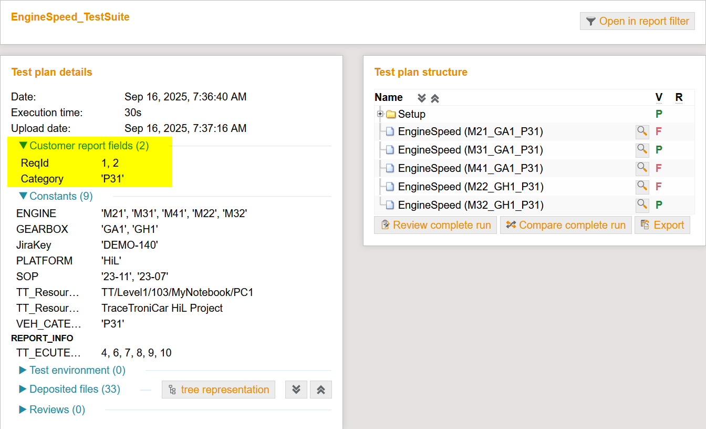Click magnifier icon for EngineSpeed (M21_GA1_P31)
706x429 pixels.
642,131
